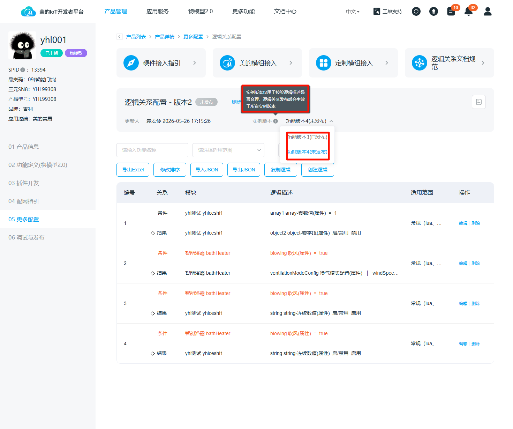
Task: Click the 物模型 purple badge
Action: tap(76, 53)
